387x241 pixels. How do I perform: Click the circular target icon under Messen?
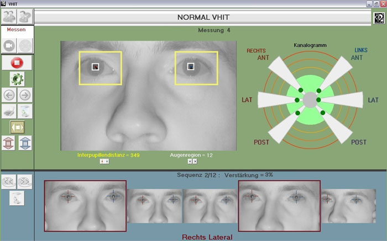[x=25, y=46]
